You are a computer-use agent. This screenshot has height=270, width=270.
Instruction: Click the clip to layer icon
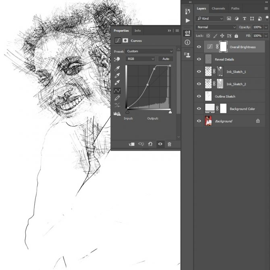pos(131,144)
